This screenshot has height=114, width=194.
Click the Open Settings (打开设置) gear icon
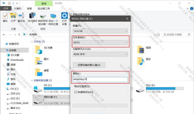click(65, 16)
